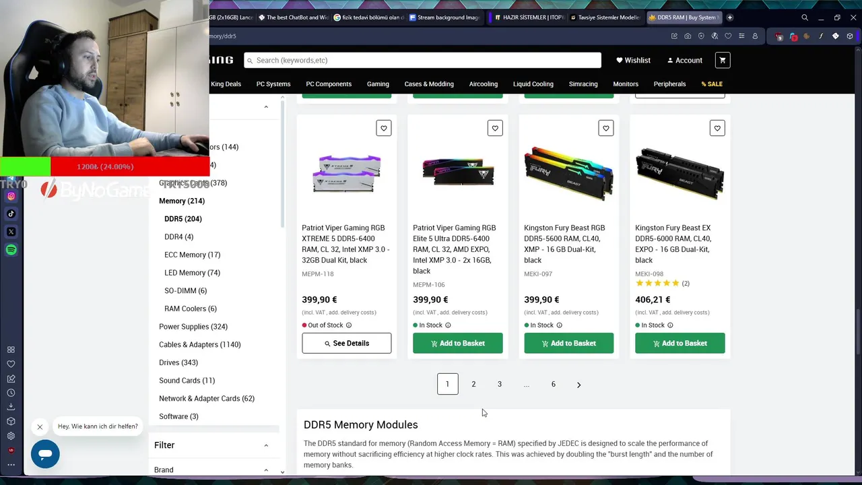Open browser settings gear in sidebar

[11, 436]
